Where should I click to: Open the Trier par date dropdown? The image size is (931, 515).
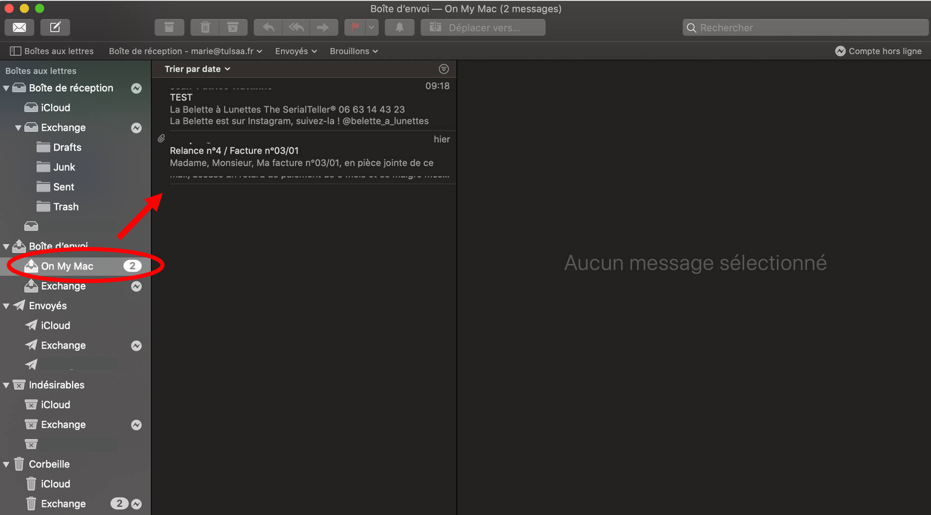pyautogui.click(x=197, y=69)
